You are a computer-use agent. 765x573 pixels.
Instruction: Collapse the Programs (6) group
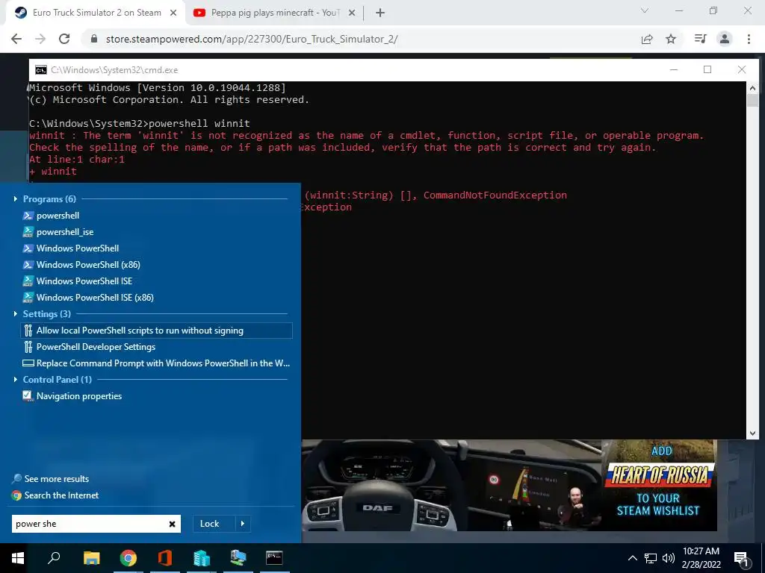pyautogui.click(x=16, y=198)
